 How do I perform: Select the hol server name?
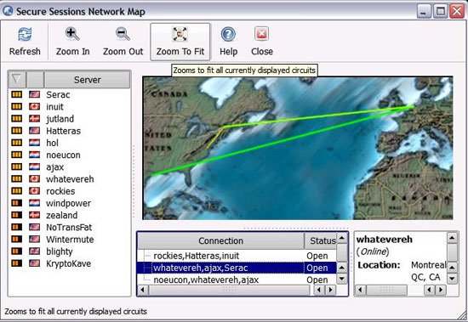52,143
